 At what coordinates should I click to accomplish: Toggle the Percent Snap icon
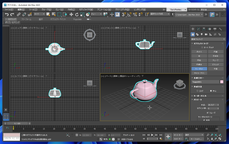[x=135, y=14]
